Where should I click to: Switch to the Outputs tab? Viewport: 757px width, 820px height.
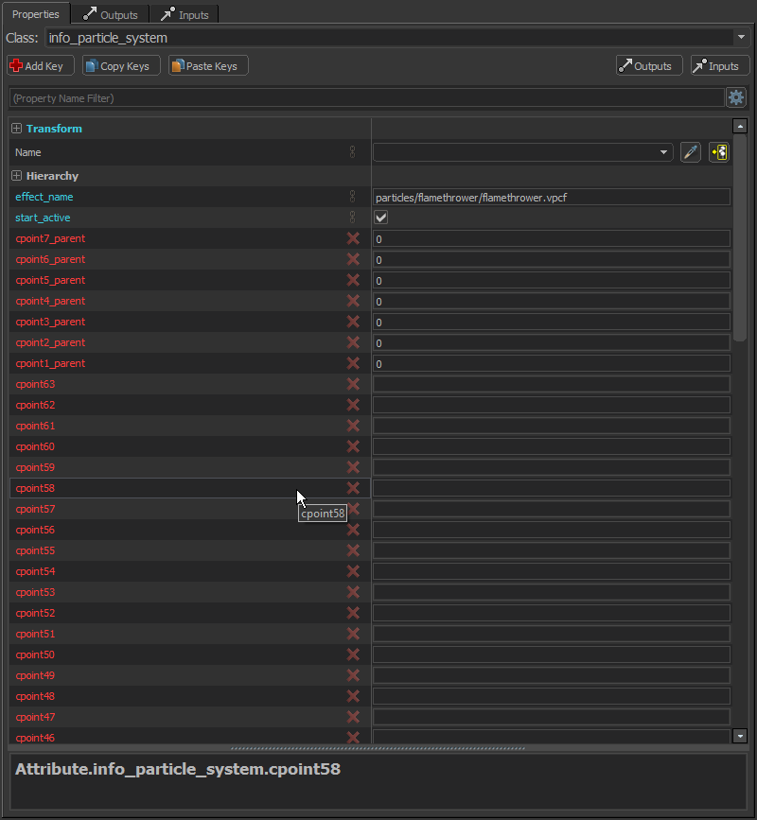[x=109, y=14]
